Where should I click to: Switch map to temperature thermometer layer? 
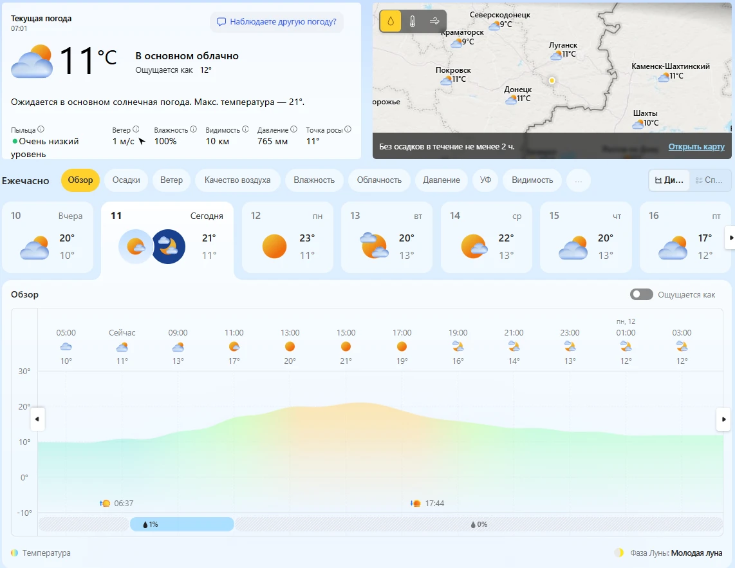(413, 21)
